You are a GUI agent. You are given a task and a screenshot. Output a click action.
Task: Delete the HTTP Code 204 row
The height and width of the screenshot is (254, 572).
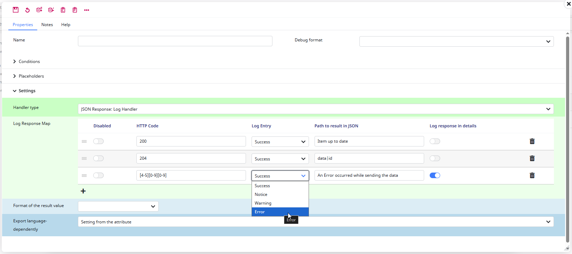pos(532,158)
